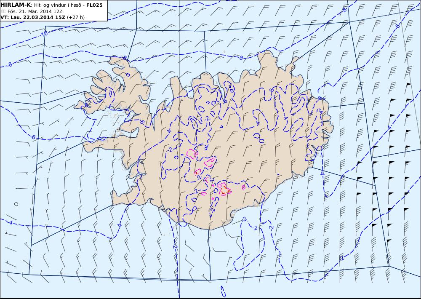Click the -10 isotherm contour label
The width and height of the screenshot is (421, 299).
point(44,34)
